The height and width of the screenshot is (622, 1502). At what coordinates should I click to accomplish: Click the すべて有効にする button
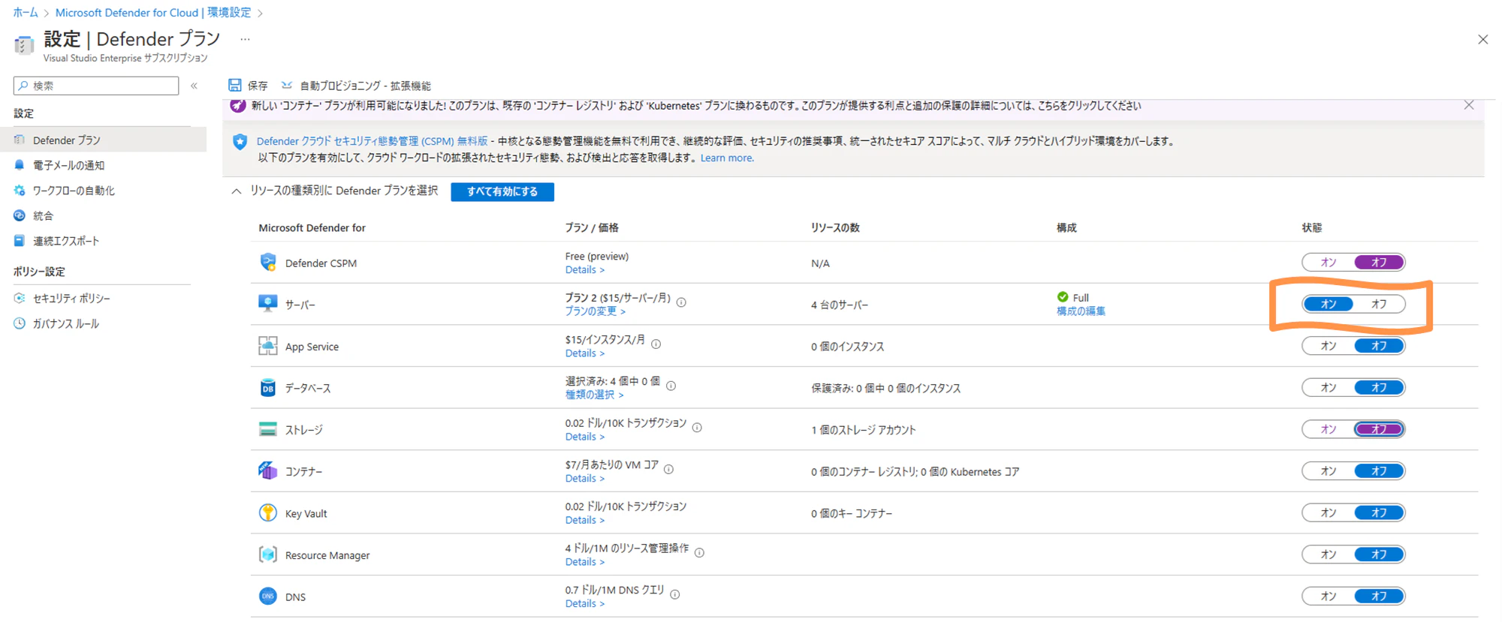[x=502, y=191]
